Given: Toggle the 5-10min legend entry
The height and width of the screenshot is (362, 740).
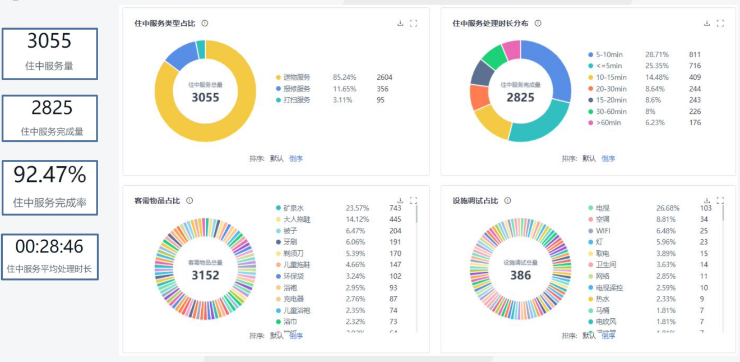Looking at the screenshot, I should [x=605, y=54].
